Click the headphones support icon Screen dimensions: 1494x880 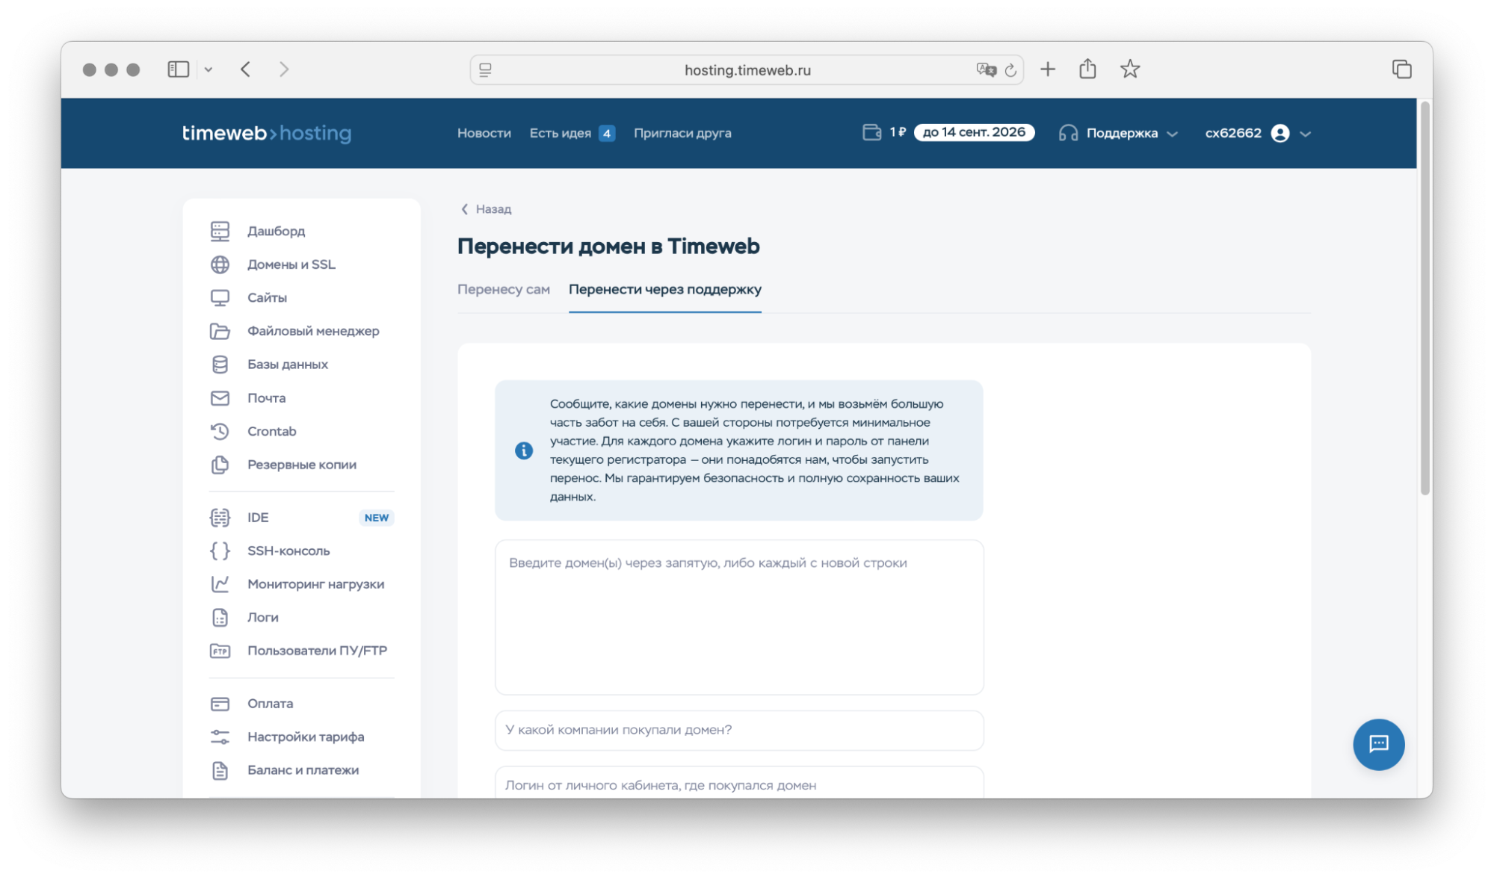click(x=1068, y=133)
